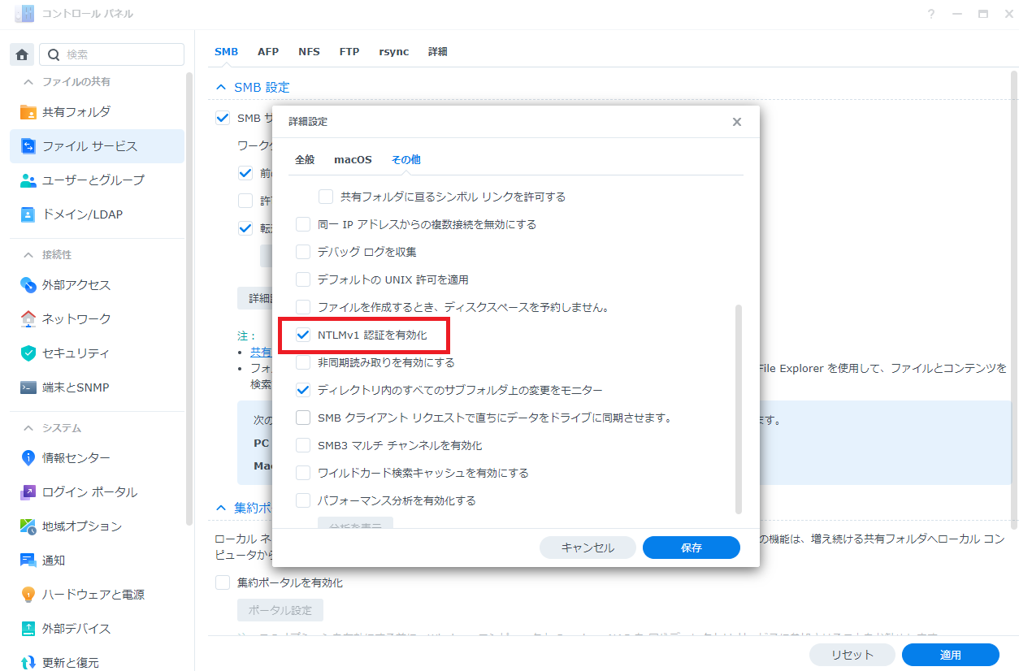Image resolution: width=1019 pixels, height=671 pixels.
Task: Open the 通知 message icon
Action: pyautogui.click(x=28, y=561)
